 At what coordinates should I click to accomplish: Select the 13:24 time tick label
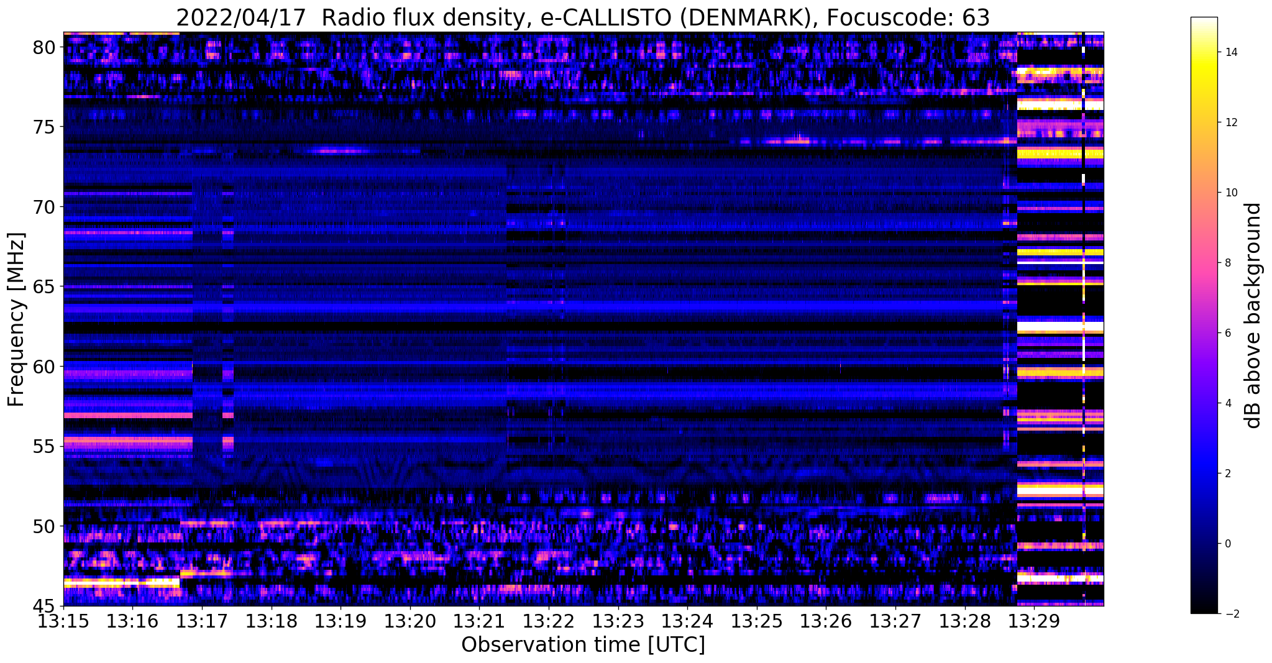coord(687,621)
